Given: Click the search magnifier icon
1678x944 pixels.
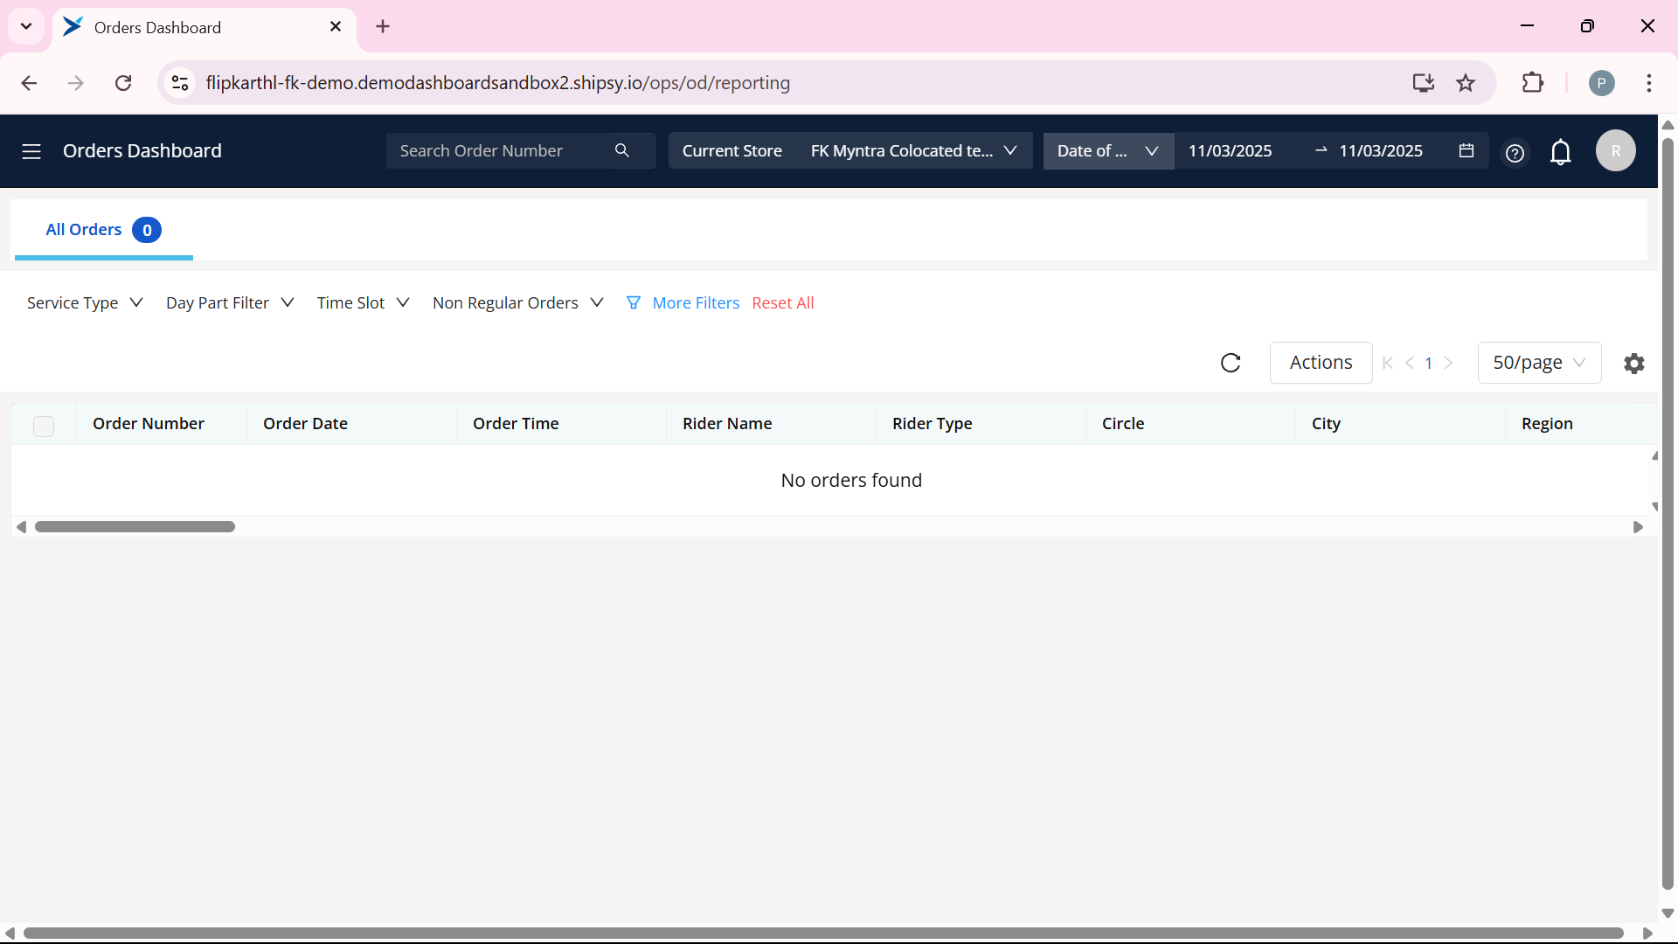Looking at the screenshot, I should point(622,150).
